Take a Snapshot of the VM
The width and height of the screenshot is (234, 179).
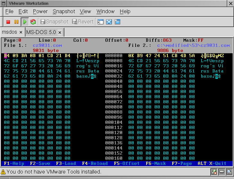click(x=54, y=22)
